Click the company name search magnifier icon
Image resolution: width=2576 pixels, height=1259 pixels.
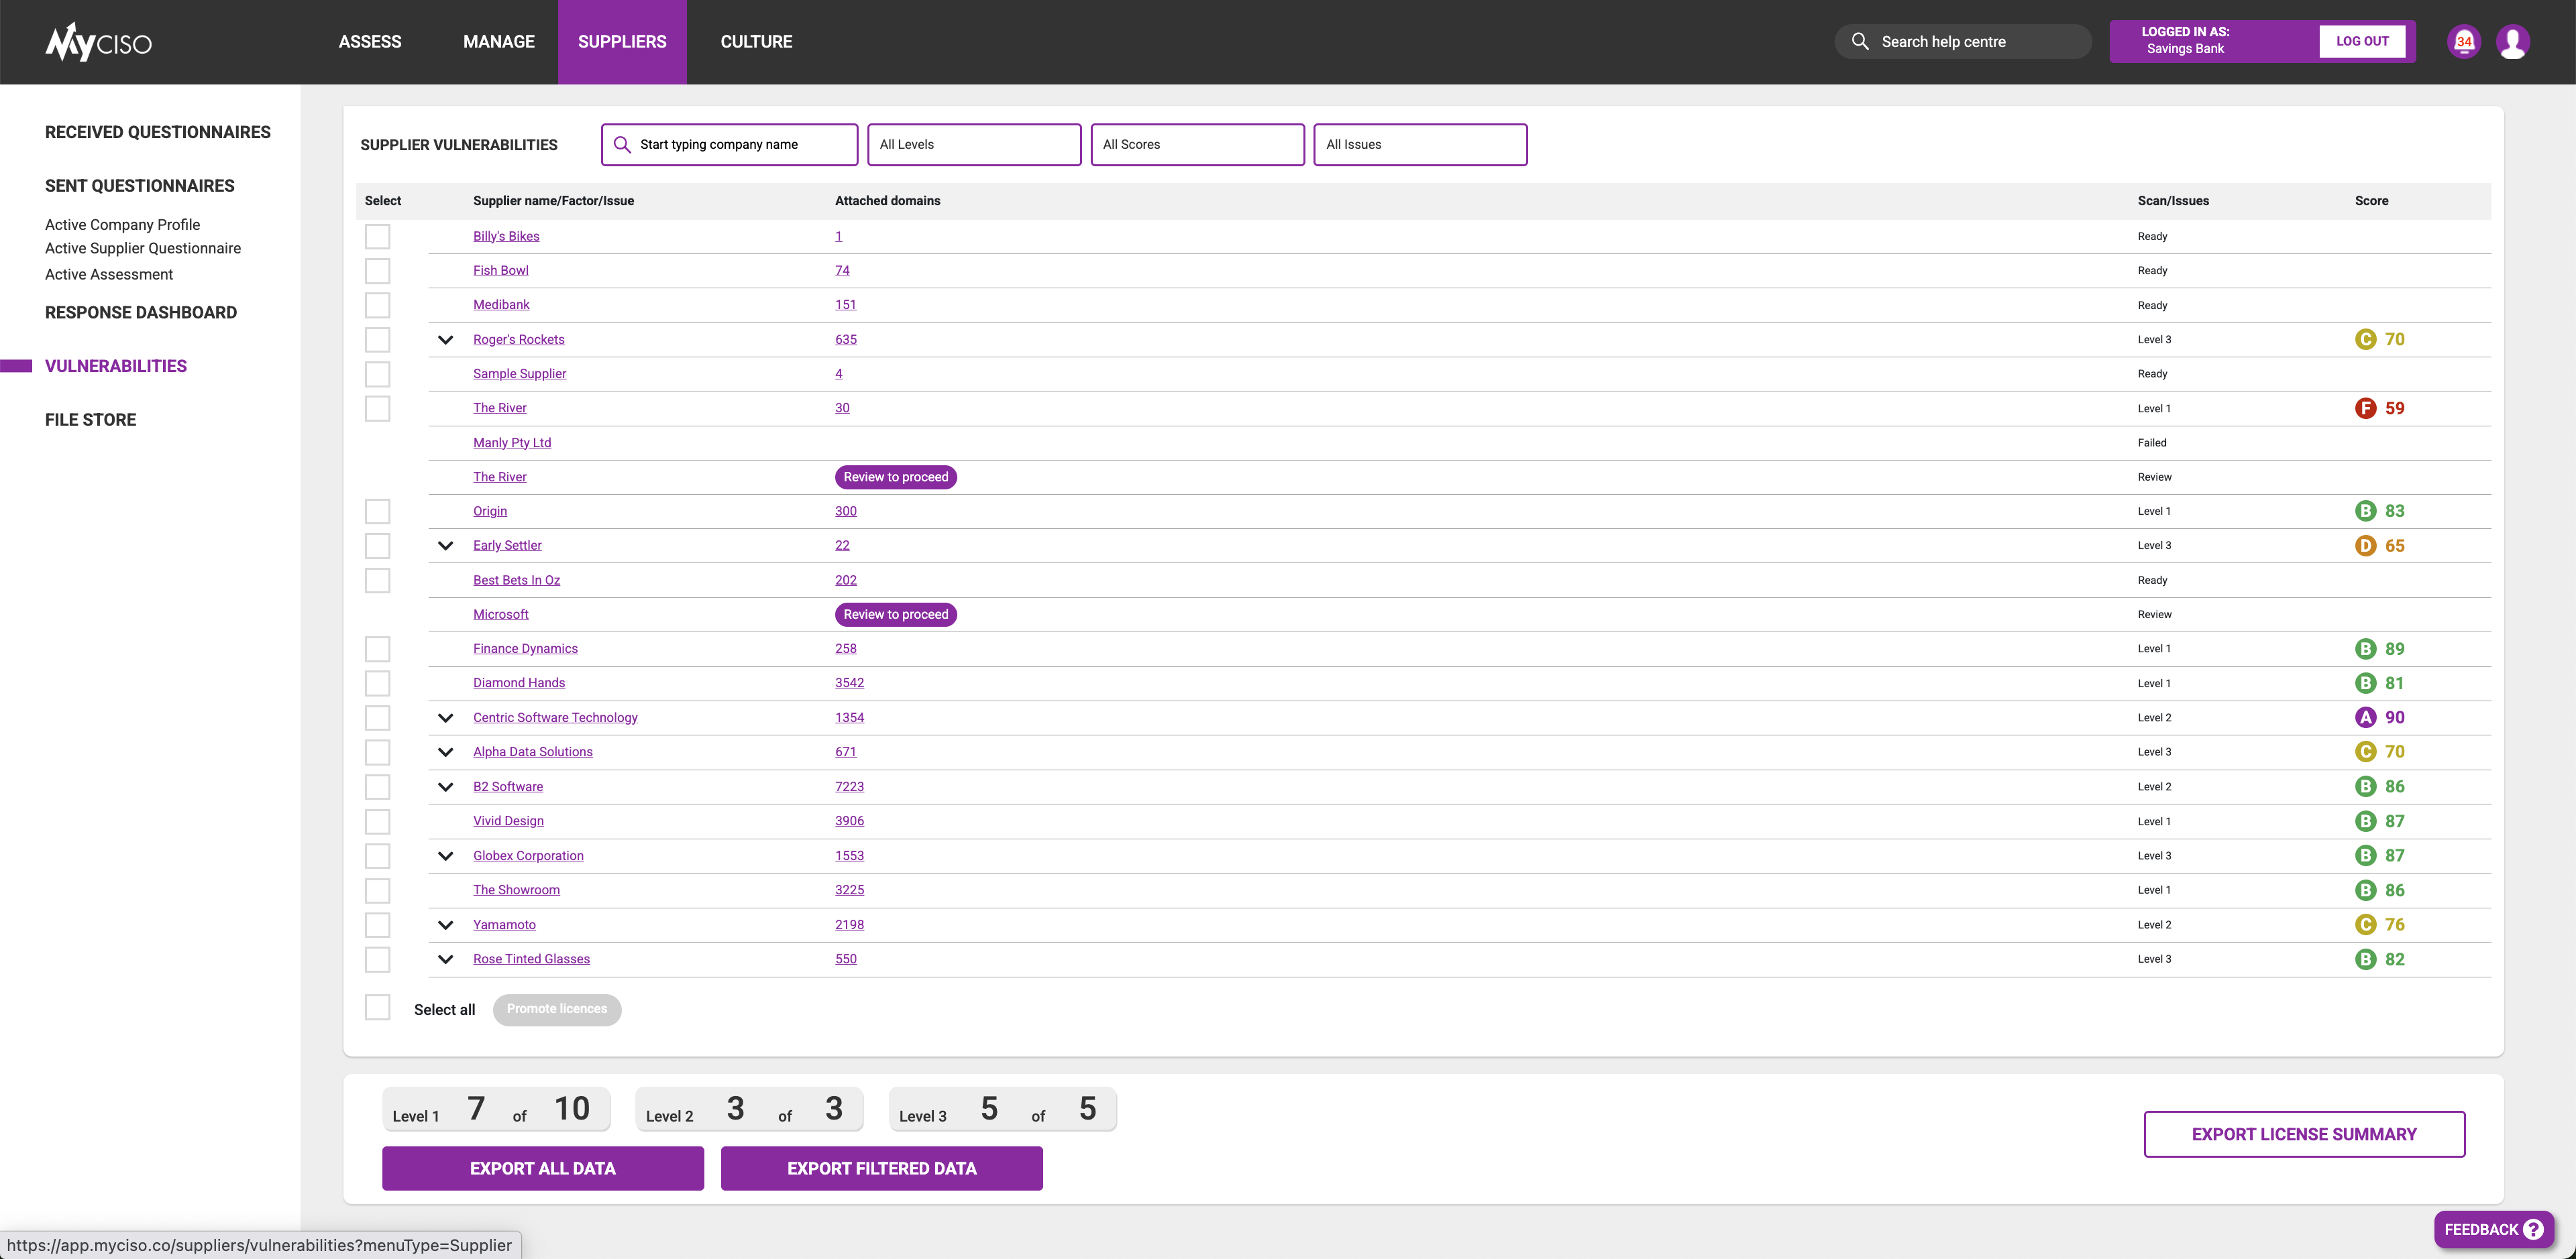[x=622, y=145]
